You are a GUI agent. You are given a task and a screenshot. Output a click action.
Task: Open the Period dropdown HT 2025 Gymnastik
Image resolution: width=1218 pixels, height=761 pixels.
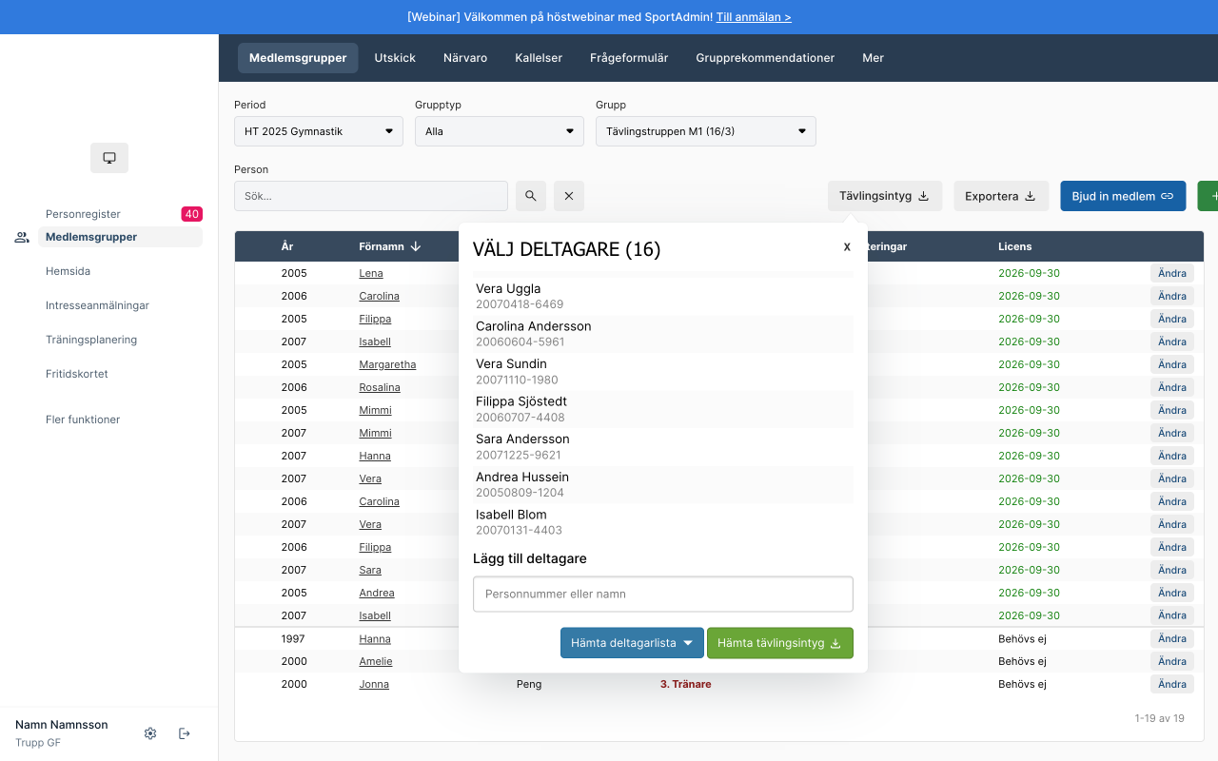(319, 131)
